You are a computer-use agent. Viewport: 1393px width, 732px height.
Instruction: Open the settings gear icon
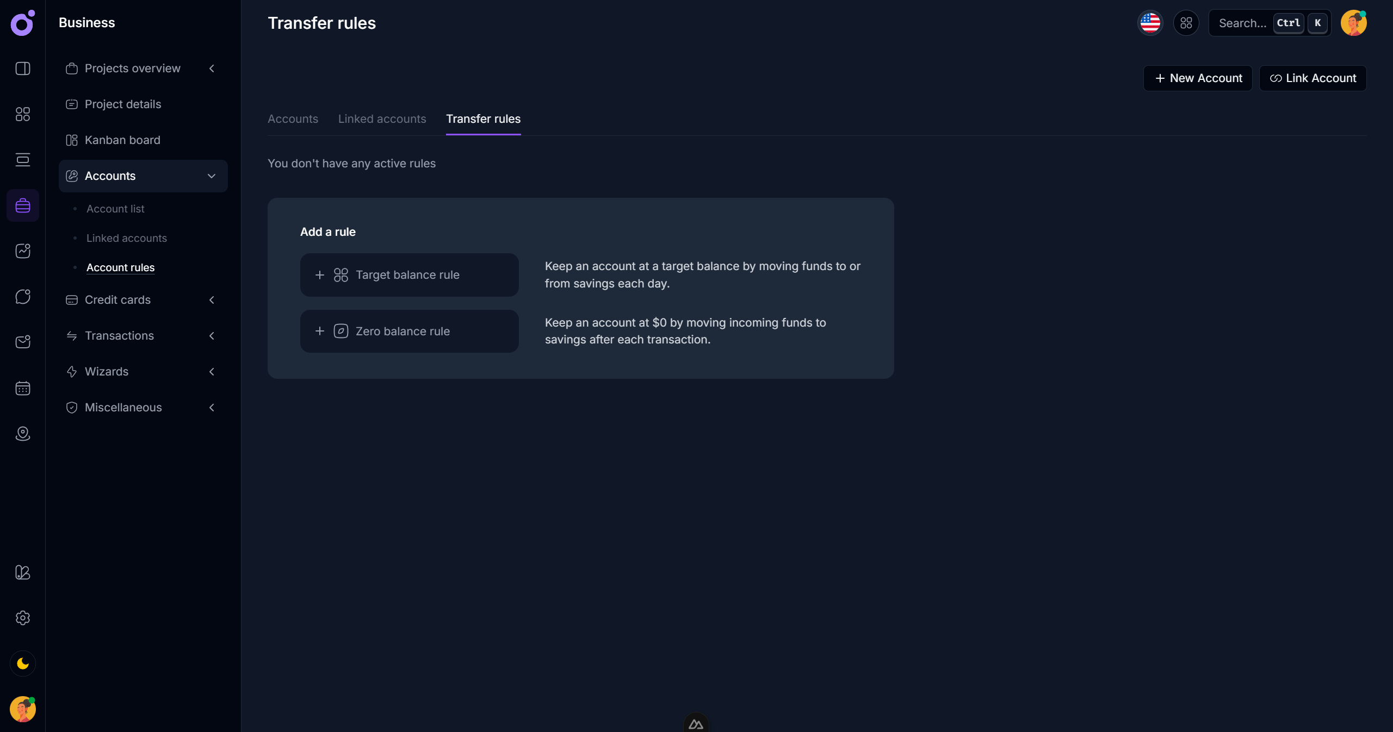point(23,618)
